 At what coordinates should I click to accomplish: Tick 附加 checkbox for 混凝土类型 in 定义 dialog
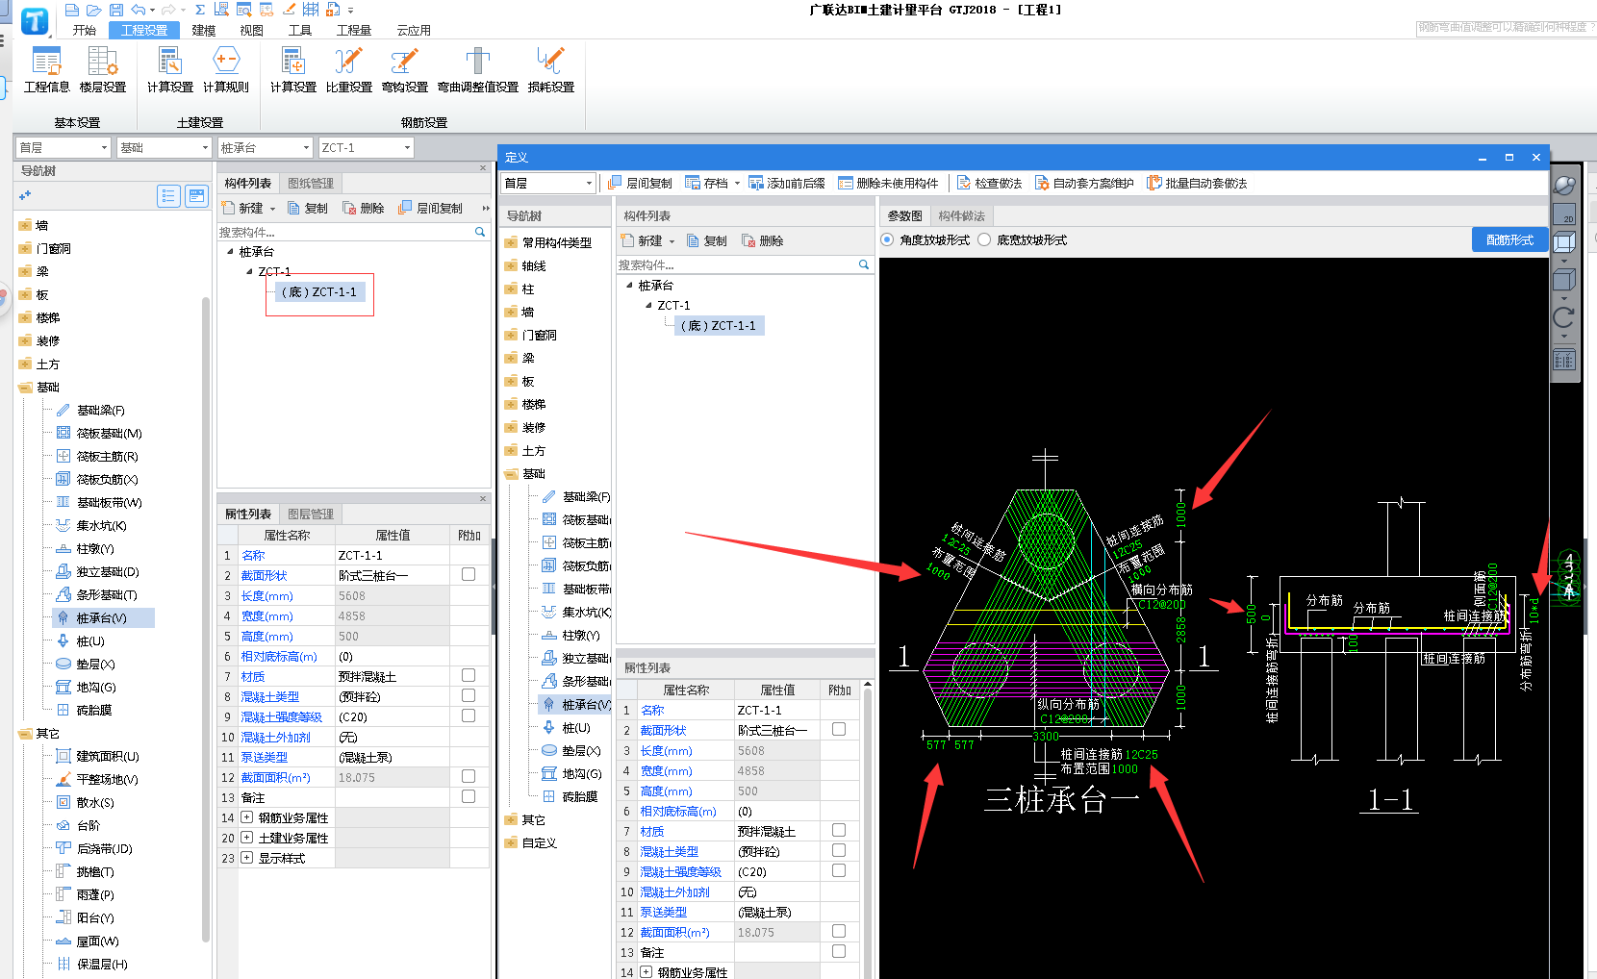pos(839,850)
